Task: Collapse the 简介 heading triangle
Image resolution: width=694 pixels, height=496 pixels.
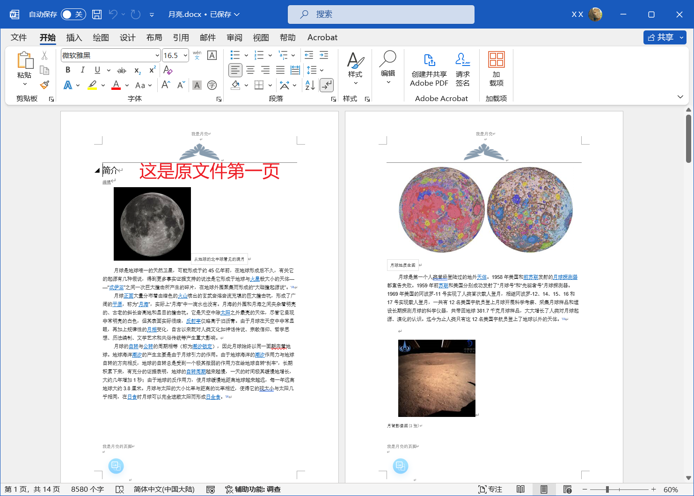Action: point(97,171)
